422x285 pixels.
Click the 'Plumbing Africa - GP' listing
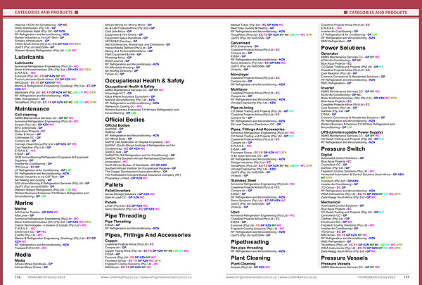(x=118, y=58)
